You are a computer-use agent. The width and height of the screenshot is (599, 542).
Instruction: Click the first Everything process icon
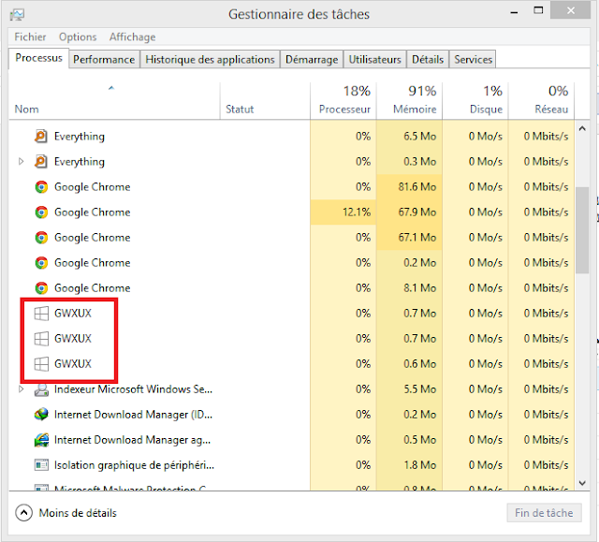click(x=41, y=137)
